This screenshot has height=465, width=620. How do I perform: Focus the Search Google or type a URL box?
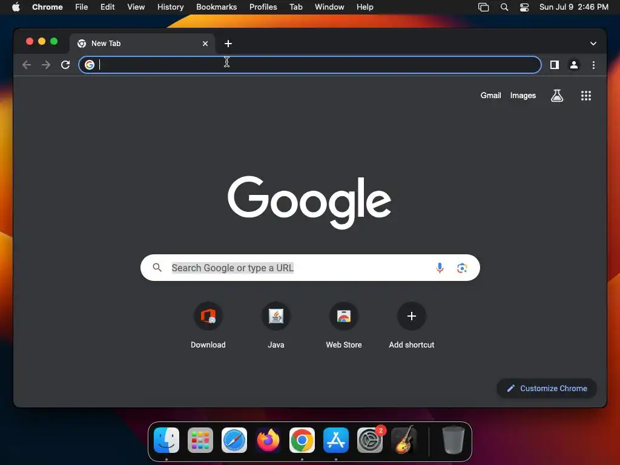310,268
